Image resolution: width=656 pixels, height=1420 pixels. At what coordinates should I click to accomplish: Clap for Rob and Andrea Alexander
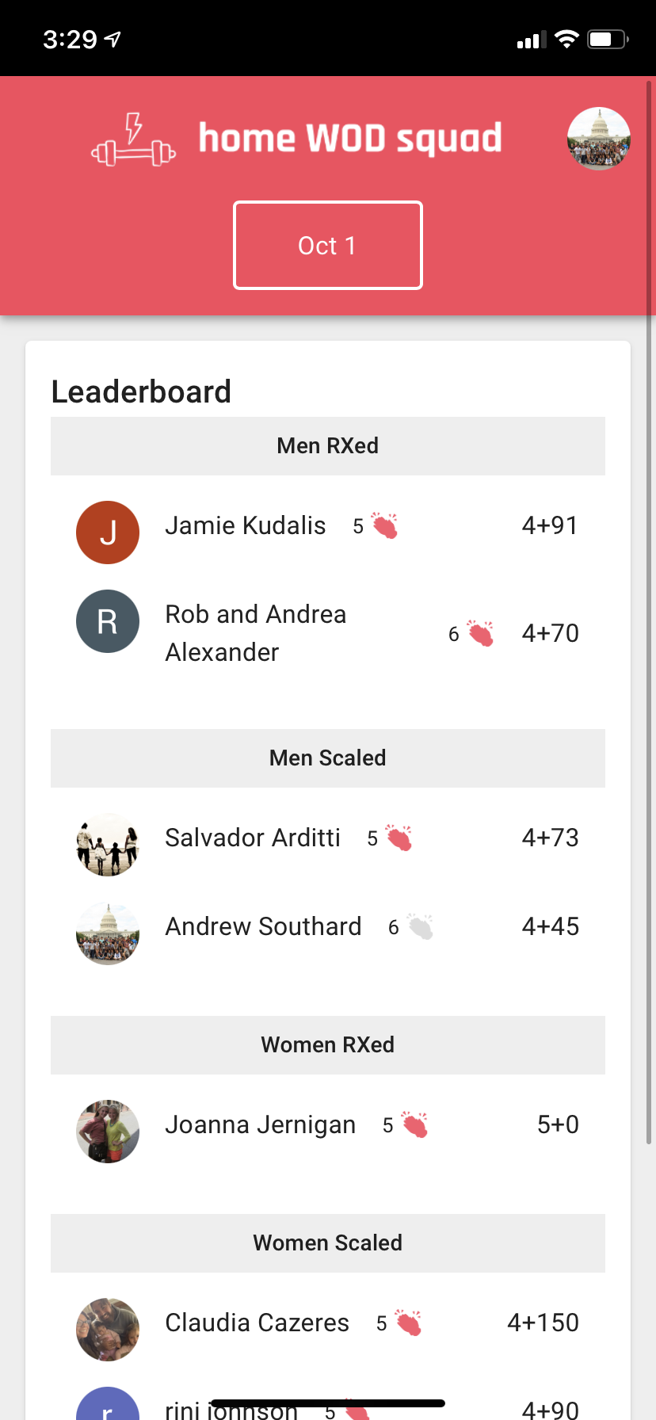[480, 633]
